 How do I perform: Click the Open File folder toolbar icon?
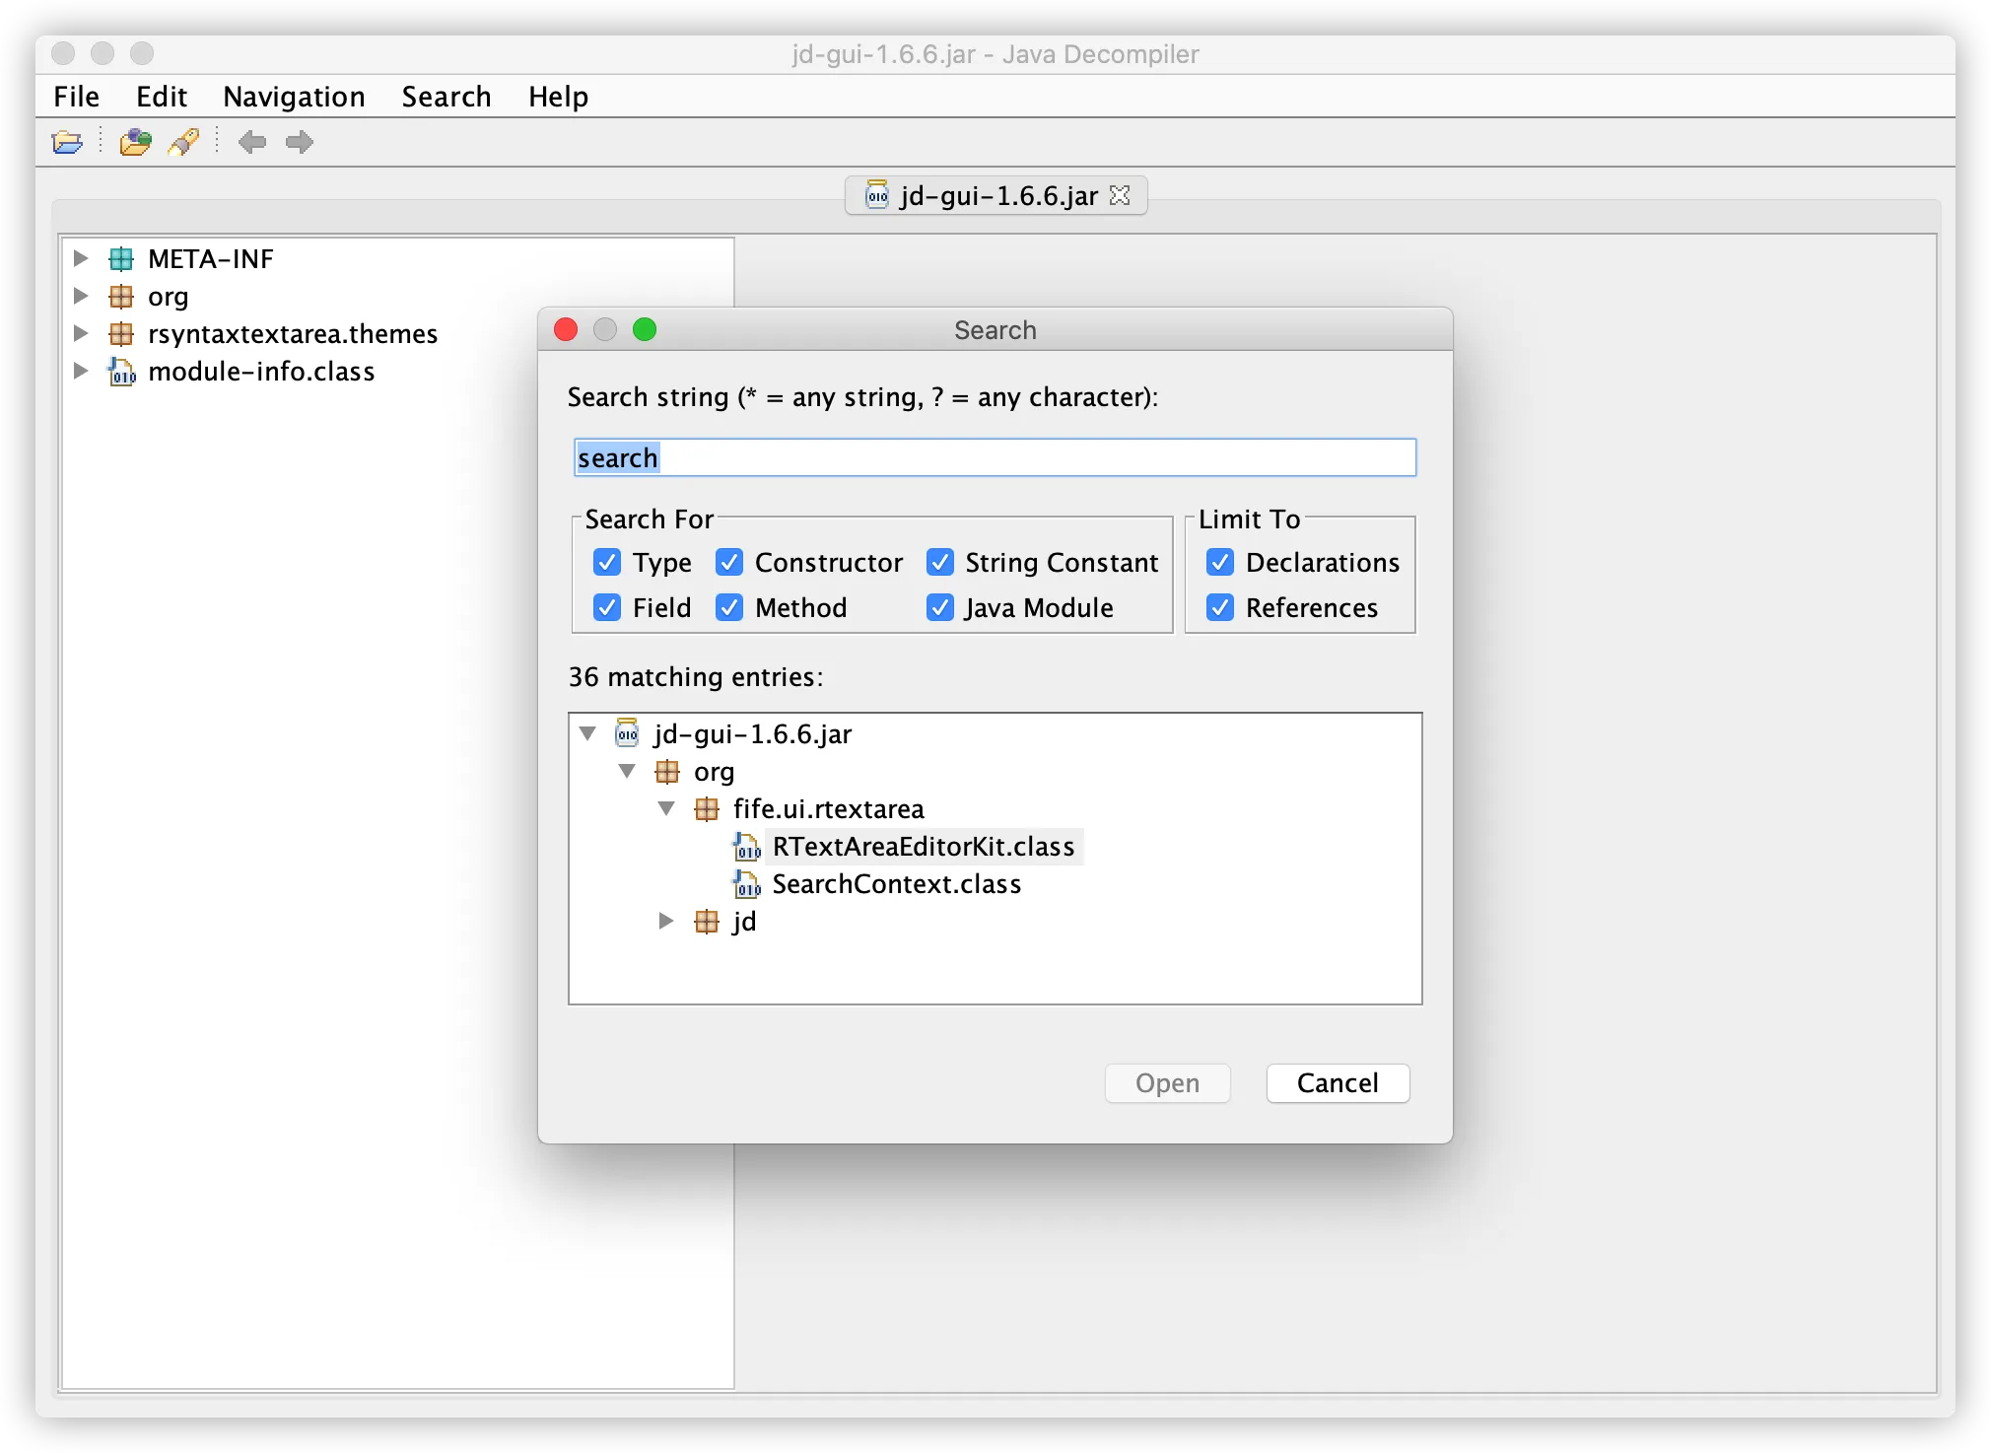click(67, 143)
